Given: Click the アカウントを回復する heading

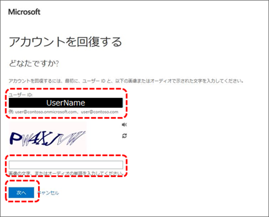Looking at the screenshot, I should tap(65, 42).
